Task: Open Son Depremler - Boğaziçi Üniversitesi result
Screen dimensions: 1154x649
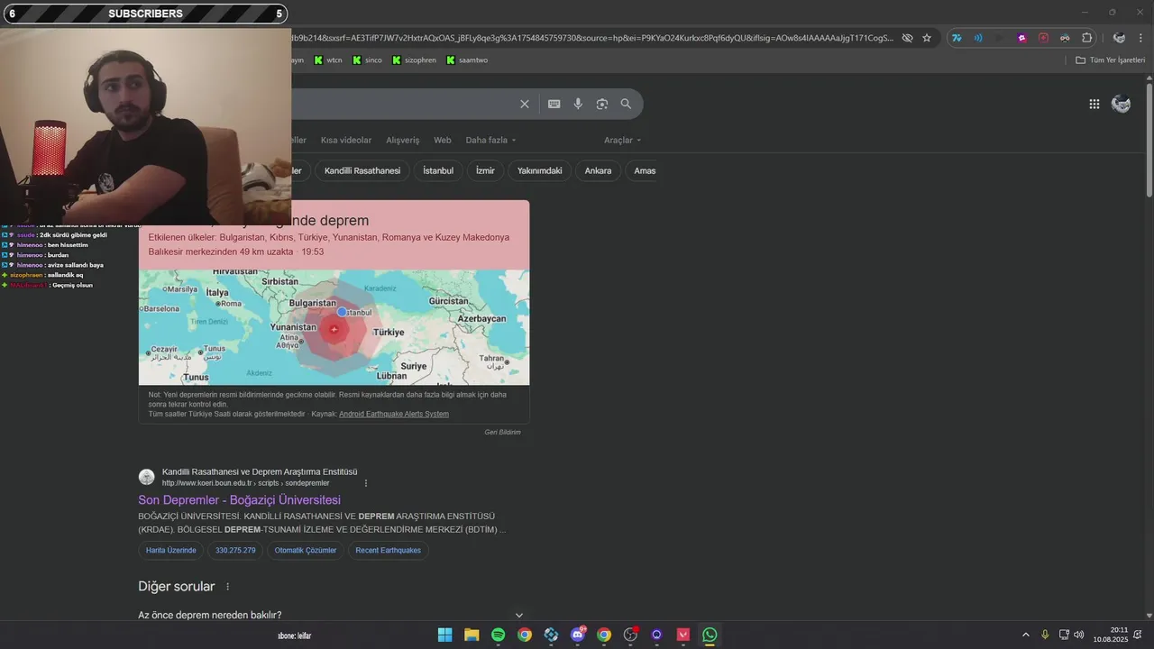Action: click(x=239, y=500)
